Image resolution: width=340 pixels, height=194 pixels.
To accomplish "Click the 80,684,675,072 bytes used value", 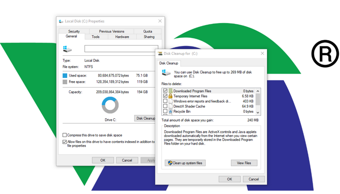I will pyautogui.click(x=113, y=76).
